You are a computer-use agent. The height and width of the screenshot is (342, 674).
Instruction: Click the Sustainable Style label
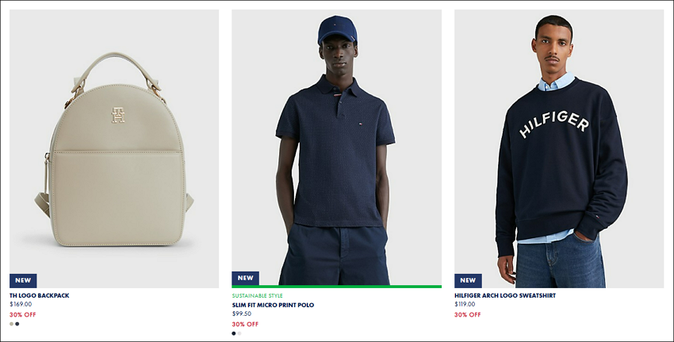(x=258, y=295)
